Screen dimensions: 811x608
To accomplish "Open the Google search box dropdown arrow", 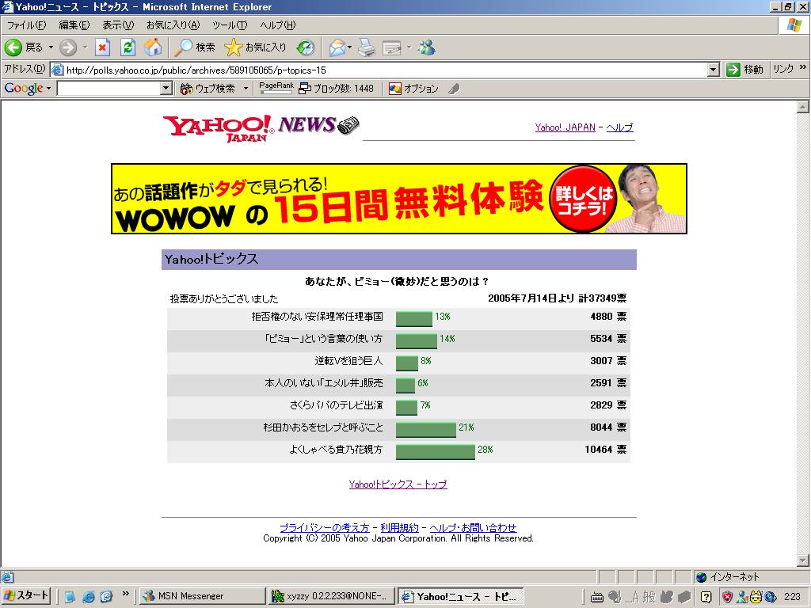I will 166,89.
